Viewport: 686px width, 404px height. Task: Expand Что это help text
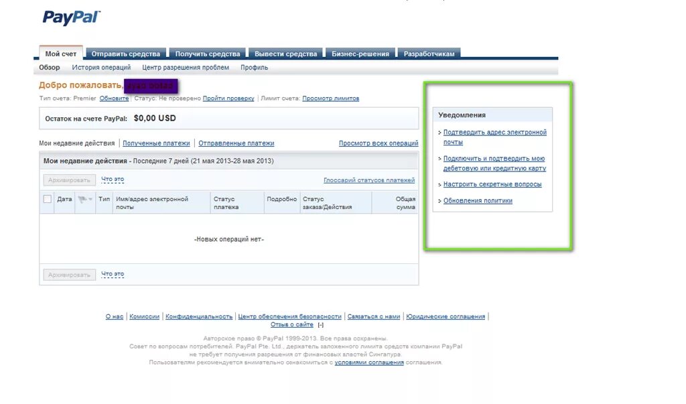(x=111, y=180)
